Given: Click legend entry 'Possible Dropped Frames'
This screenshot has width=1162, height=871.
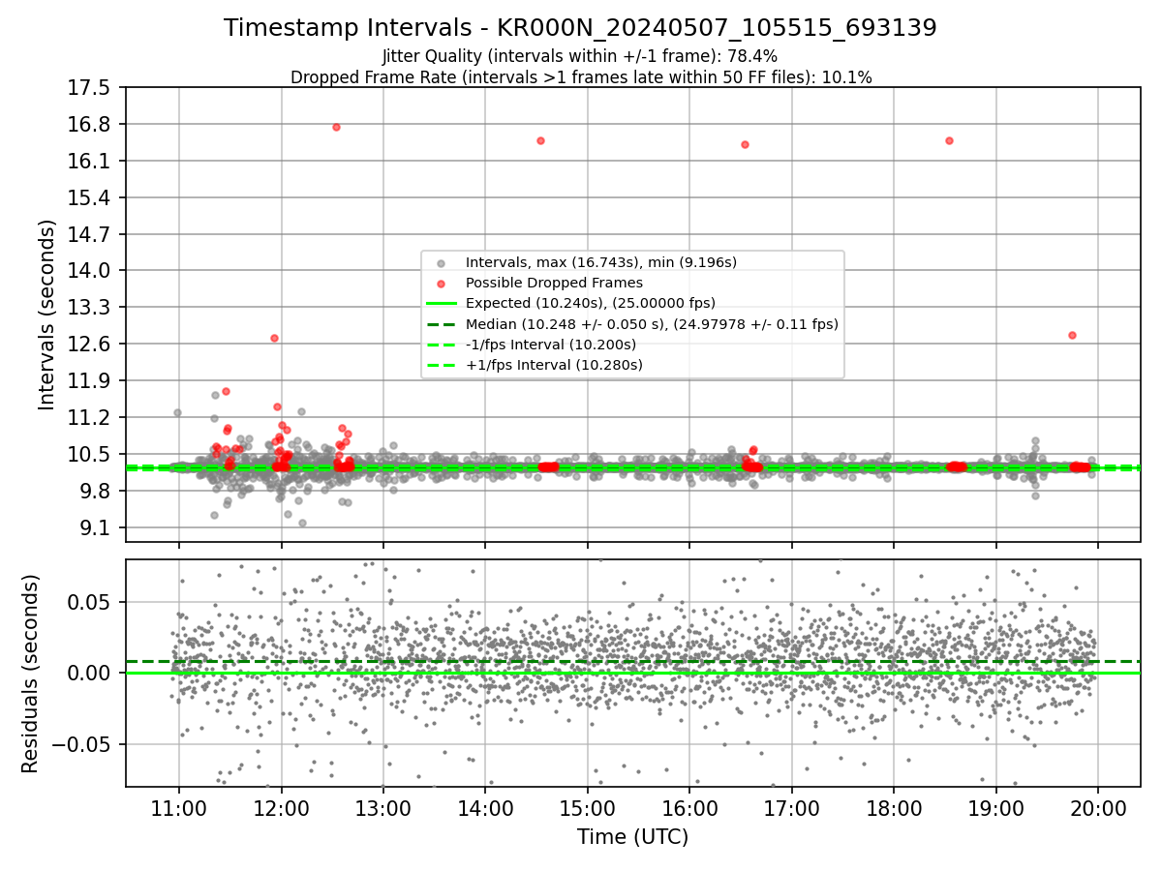Looking at the screenshot, I should (x=554, y=283).
